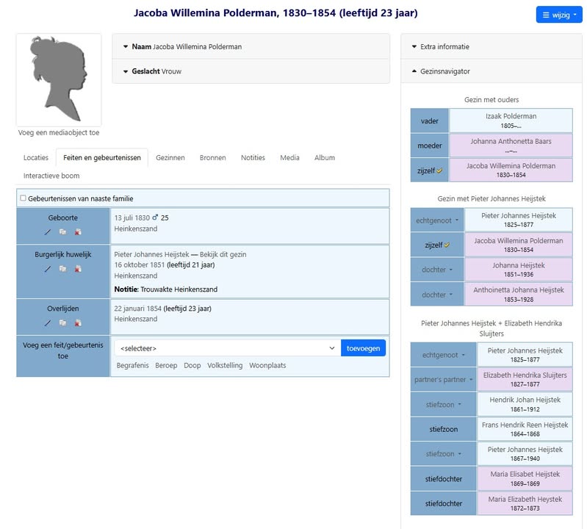Open the Interactieve boom tab
Screen dimensions: 587x529
click(x=51, y=176)
